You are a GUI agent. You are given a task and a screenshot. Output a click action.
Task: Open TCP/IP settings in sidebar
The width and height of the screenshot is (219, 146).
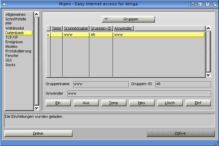[11, 37]
